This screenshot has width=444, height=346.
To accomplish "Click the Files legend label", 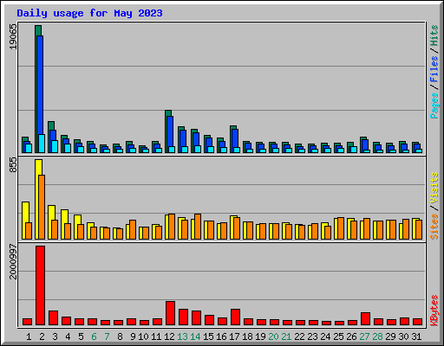I will (x=434, y=69).
